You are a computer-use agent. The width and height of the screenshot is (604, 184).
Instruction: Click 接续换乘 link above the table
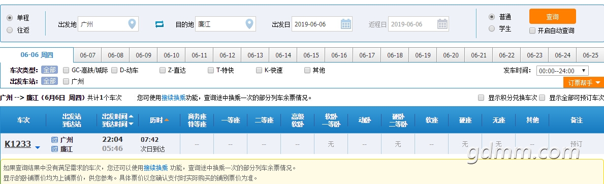pyautogui.click(x=173, y=98)
